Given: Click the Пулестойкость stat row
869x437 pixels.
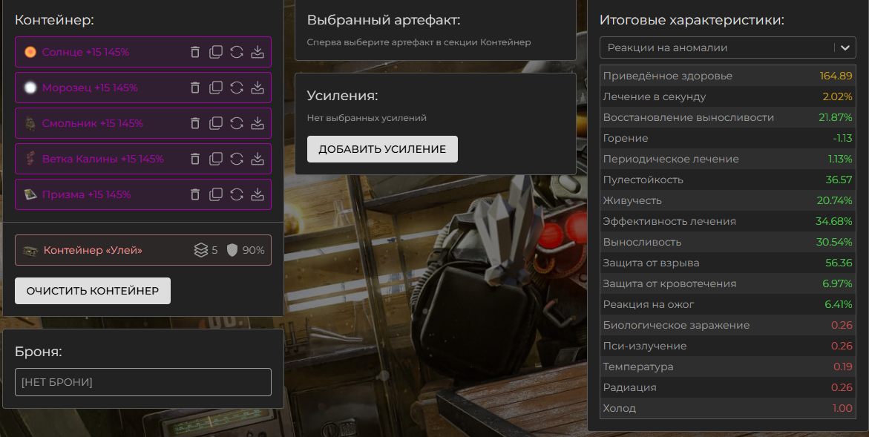Looking at the screenshot, I should click(728, 180).
